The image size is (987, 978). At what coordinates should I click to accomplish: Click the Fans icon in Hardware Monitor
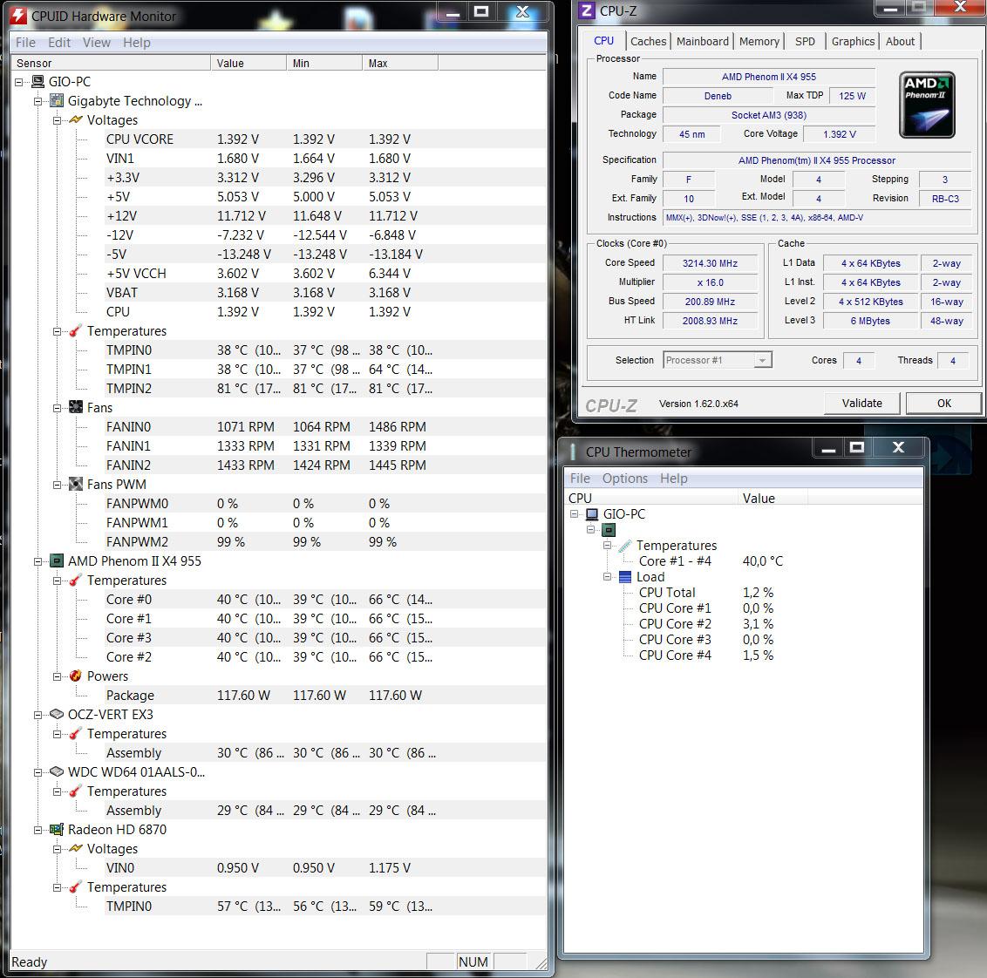76,407
